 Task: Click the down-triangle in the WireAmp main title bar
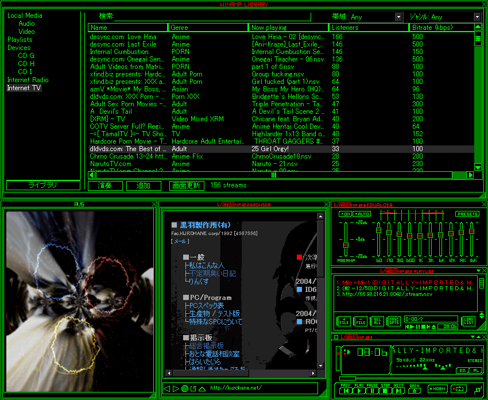coord(473,337)
